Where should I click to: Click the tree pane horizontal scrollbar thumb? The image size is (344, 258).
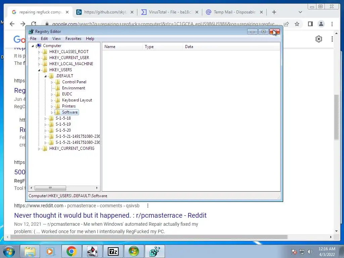50,188
